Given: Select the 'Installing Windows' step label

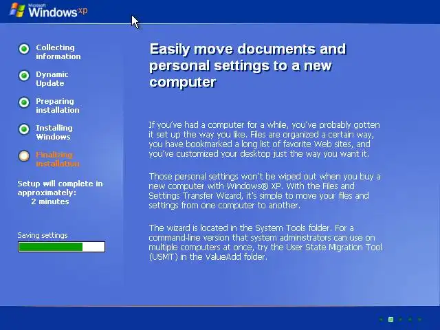Looking at the screenshot, I should click(54, 132).
